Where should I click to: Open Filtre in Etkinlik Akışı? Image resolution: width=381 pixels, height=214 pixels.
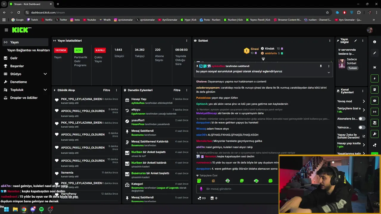click(107, 90)
